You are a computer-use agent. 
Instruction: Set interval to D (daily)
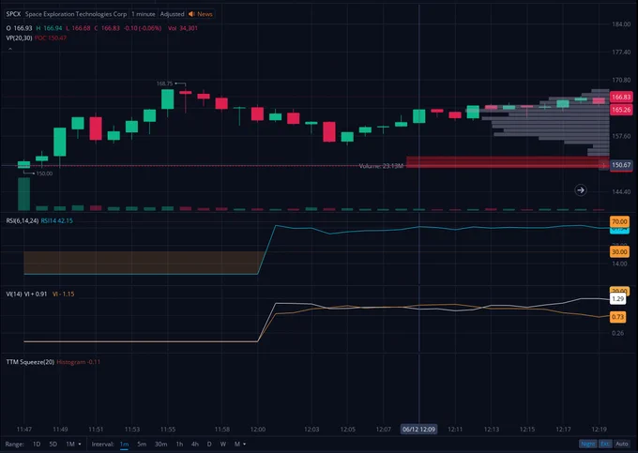click(x=209, y=444)
